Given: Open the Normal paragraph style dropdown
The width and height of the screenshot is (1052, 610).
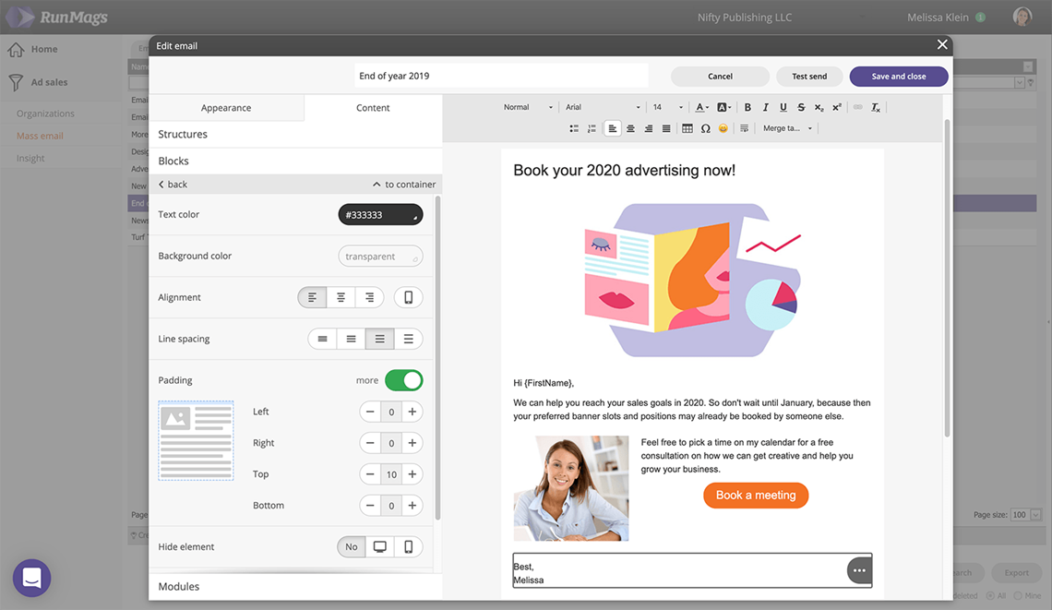Looking at the screenshot, I should click(528, 107).
